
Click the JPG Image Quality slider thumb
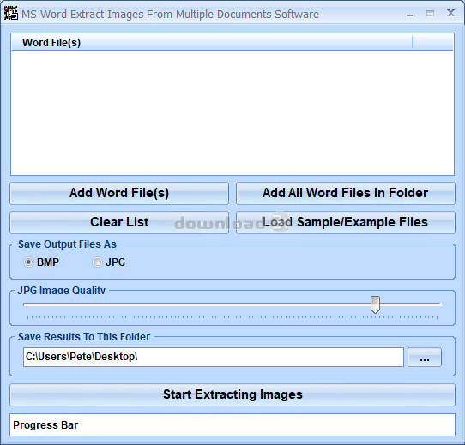point(375,304)
